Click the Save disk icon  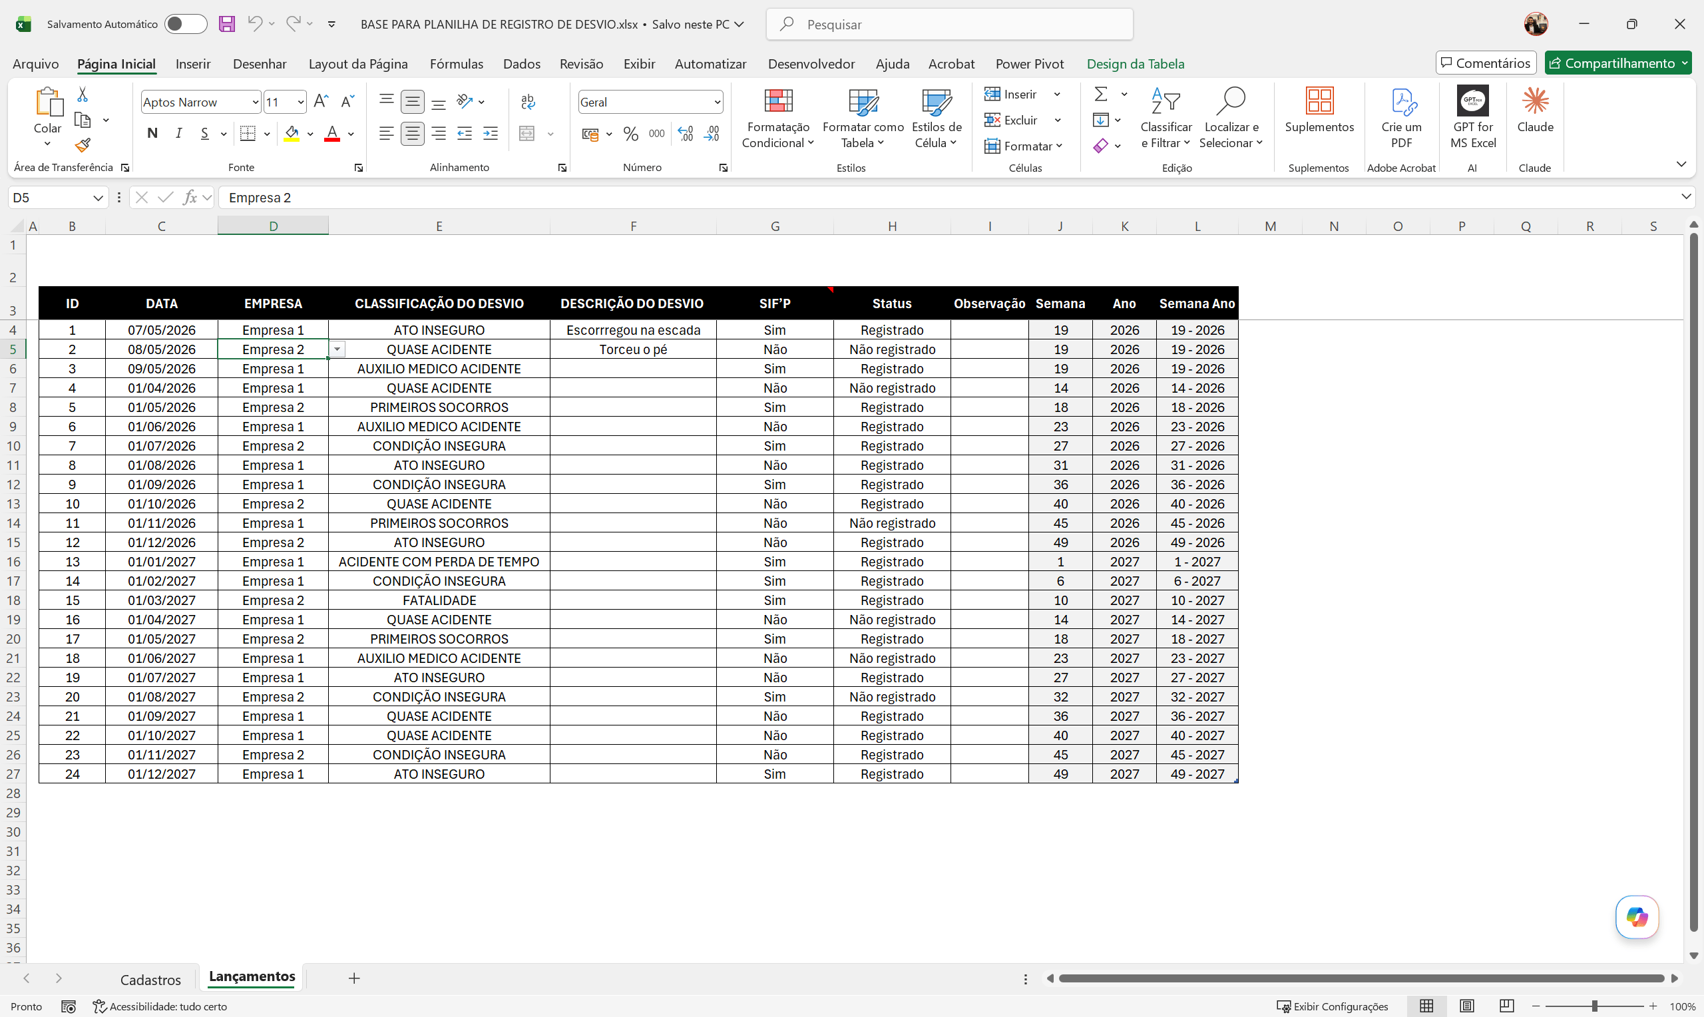tap(227, 24)
